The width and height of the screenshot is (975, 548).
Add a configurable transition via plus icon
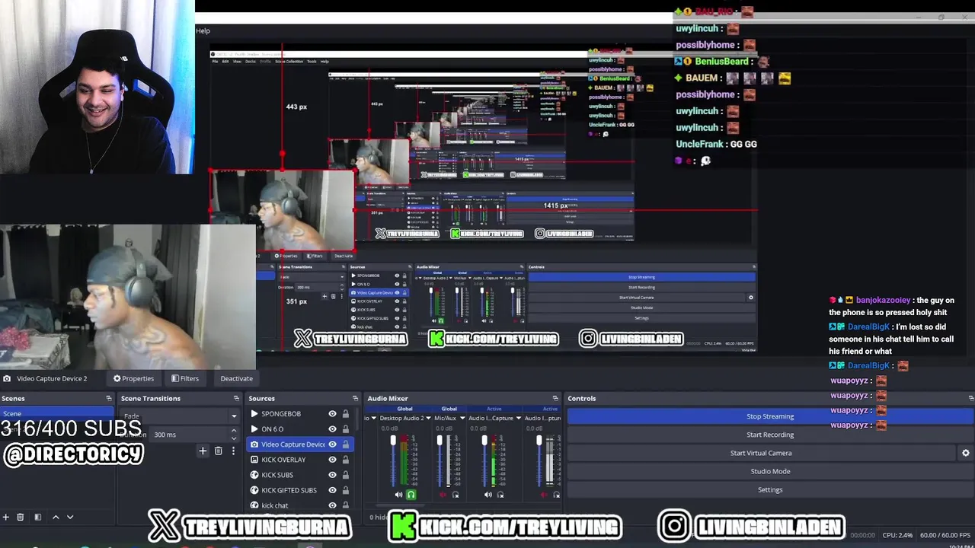click(x=203, y=451)
